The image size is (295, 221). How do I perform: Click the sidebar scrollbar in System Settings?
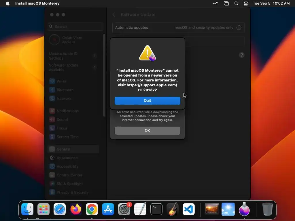coord(104,75)
